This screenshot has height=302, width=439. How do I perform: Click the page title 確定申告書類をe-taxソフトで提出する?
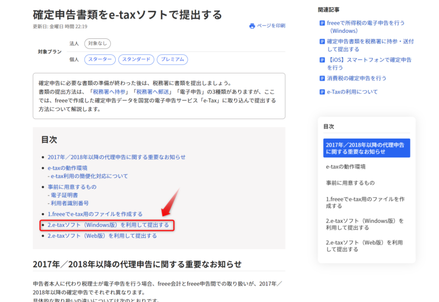tap(127, 15)
